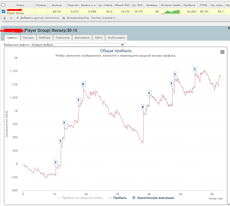The image size is (230, 206).
Task: Click the refresh statistics icon
Action: click(x=11, y=18)
